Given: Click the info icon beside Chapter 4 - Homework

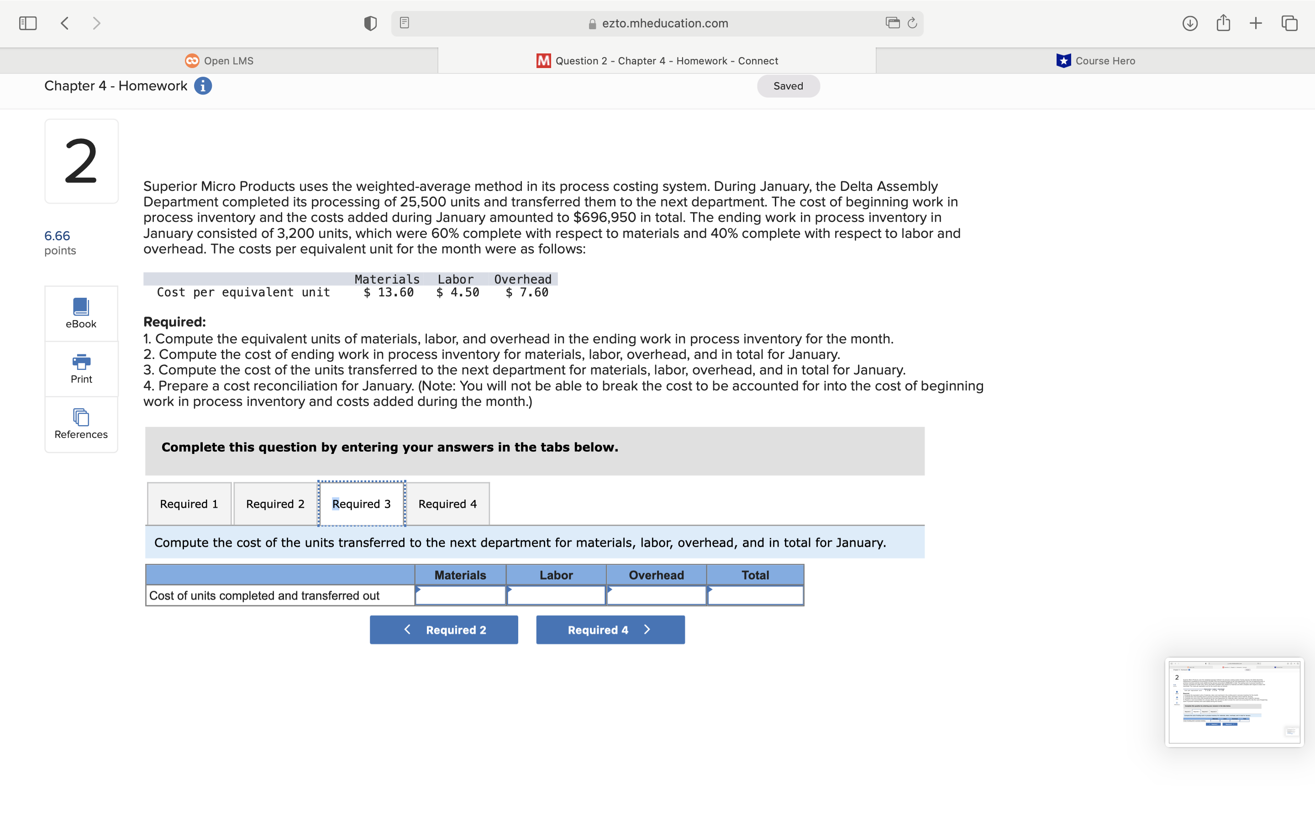Looking at the screenshot, I should (203, 85).
